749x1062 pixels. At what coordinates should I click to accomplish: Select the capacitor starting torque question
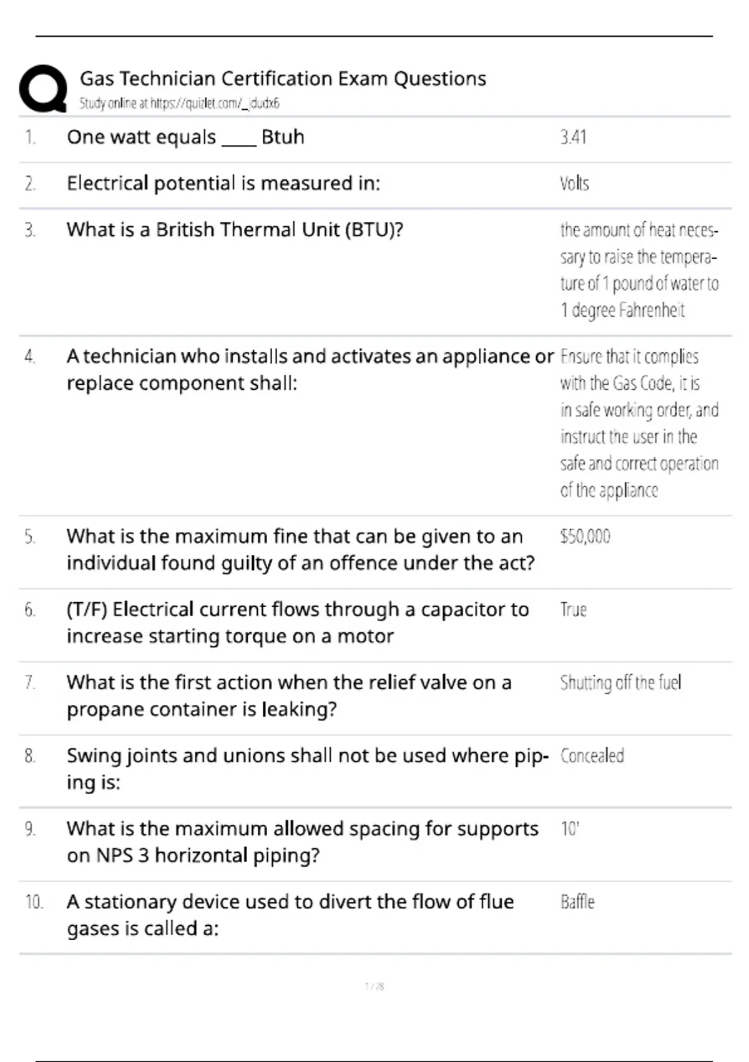(298, 623)
